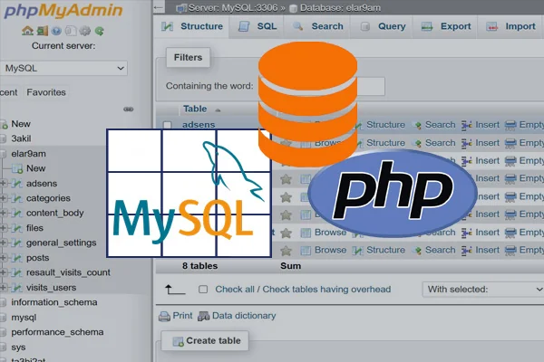Click the Print link
Viewport: 544px width, 362px height.
(x=182, y=316)
